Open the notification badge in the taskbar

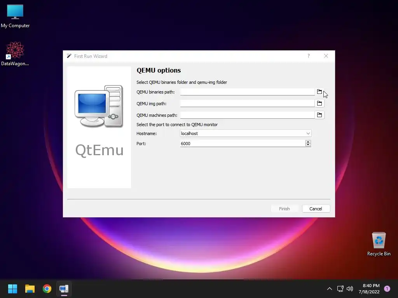point(387,289)
